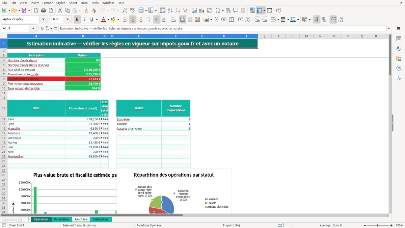Expand the Font Color dropdown arrow
This screenshot has height=228, width=405.
click(x=109, y=20)
